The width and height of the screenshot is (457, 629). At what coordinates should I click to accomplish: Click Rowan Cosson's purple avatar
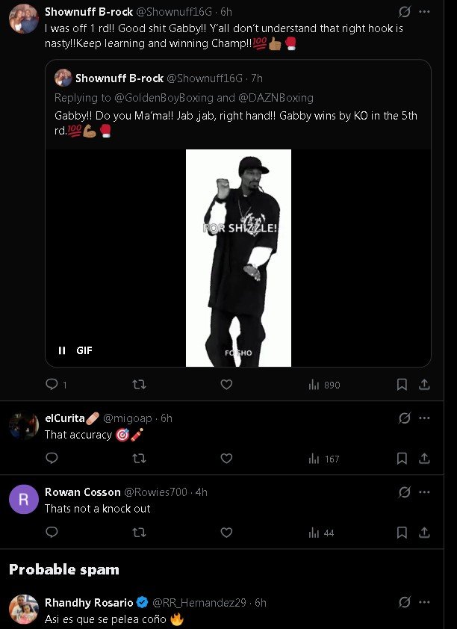click(24, 499)
